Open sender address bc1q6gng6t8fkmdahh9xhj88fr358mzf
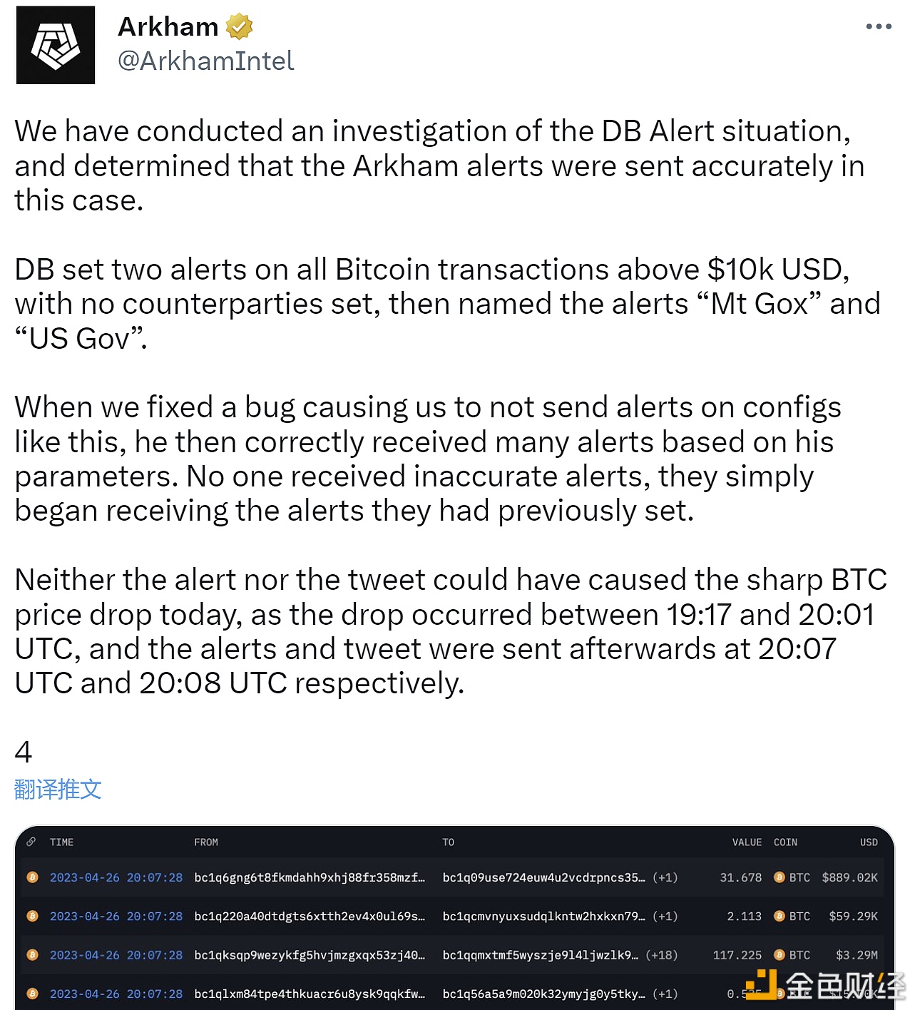Viewport: 915px width, 1010px height. tap(309, 877)
